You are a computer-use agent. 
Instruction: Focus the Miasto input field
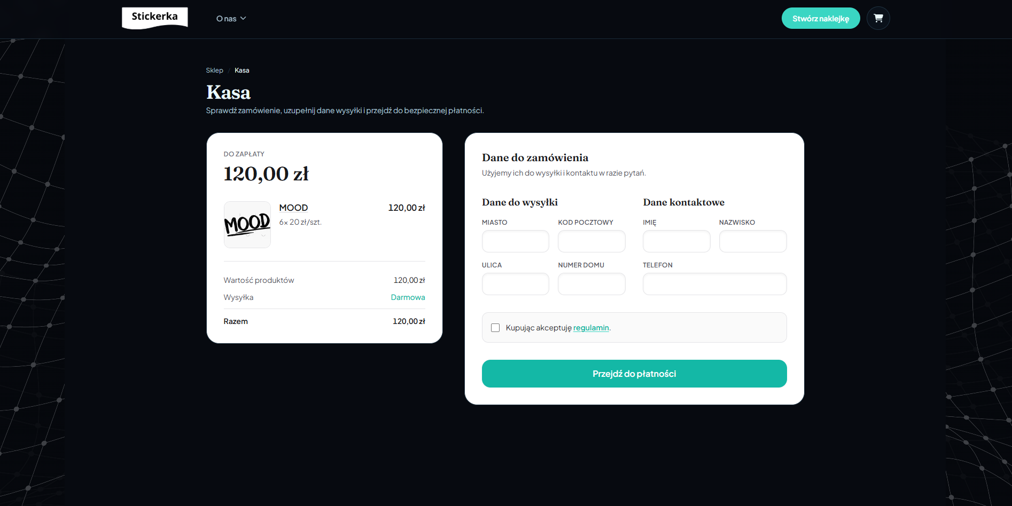[515, 241]
